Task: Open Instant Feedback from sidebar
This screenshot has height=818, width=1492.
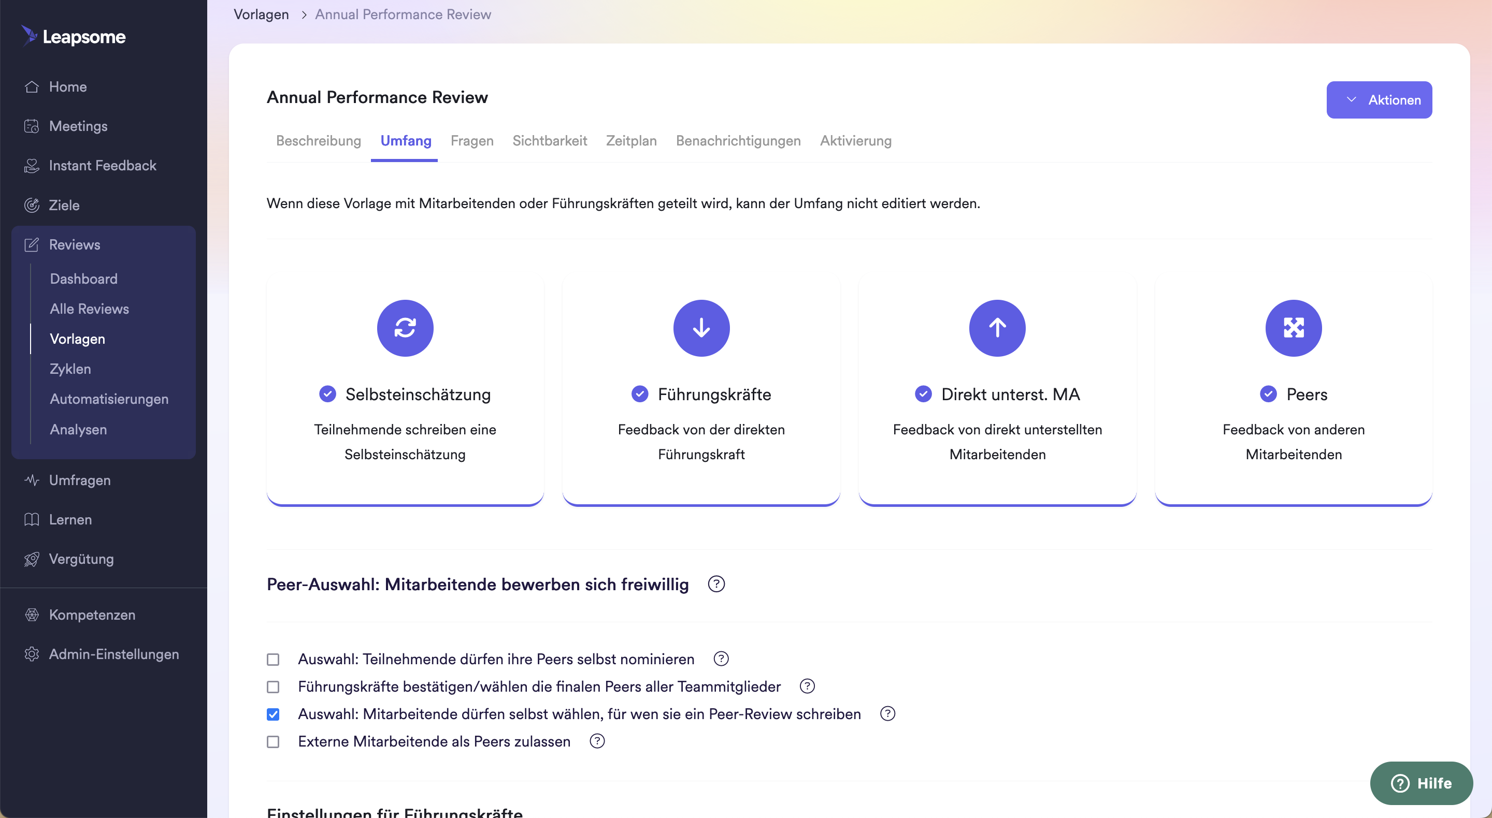Action: coord(103,166)
